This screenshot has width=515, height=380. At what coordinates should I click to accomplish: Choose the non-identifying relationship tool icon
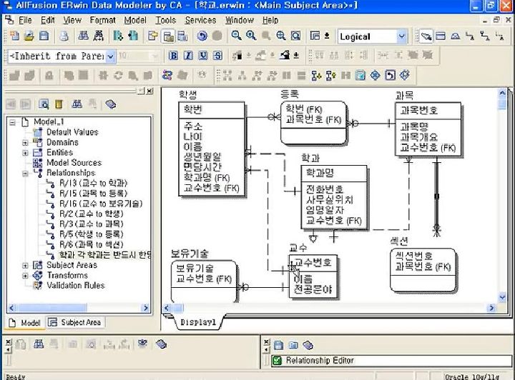click(499, 36)
